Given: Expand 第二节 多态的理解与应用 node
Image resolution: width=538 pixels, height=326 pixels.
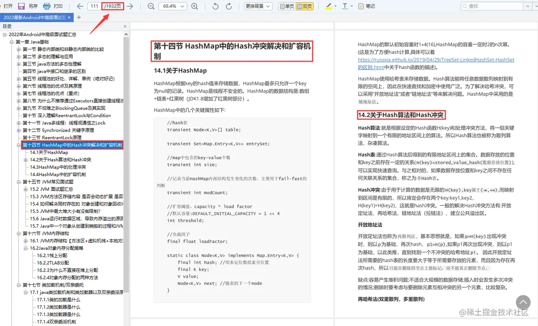Looking at the screenshot, I should click(19, 56).
